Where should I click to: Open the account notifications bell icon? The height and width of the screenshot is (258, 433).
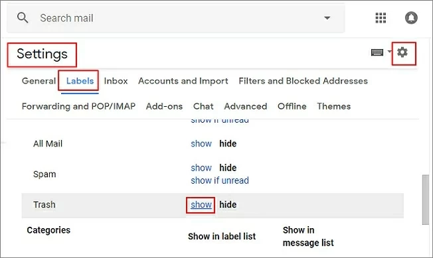tap(411, 18)
